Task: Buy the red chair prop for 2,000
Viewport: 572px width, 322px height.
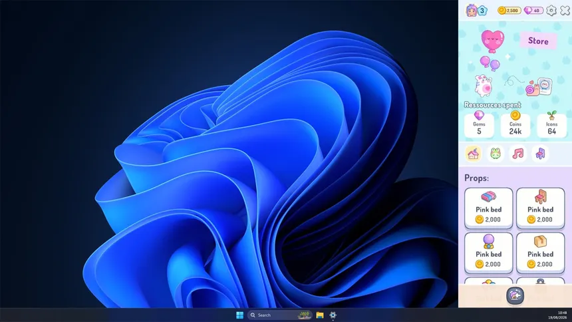Action: pyautogui.click(x=540, y=208)
